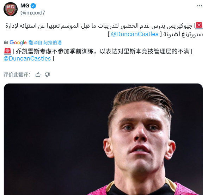This screenshot has height=195, width=208.
Task: Open the MG profile avatar
Action: tap(11, 9)
